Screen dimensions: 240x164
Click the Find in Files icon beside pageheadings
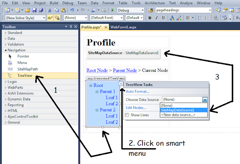coord(151,10)
